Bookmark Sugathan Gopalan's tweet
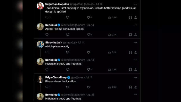The image size is (181, 102). 130,17
